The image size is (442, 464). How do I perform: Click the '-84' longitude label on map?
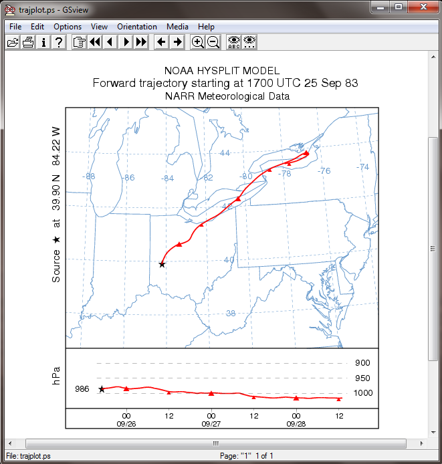pyautogui.click(x=167, y=179)
